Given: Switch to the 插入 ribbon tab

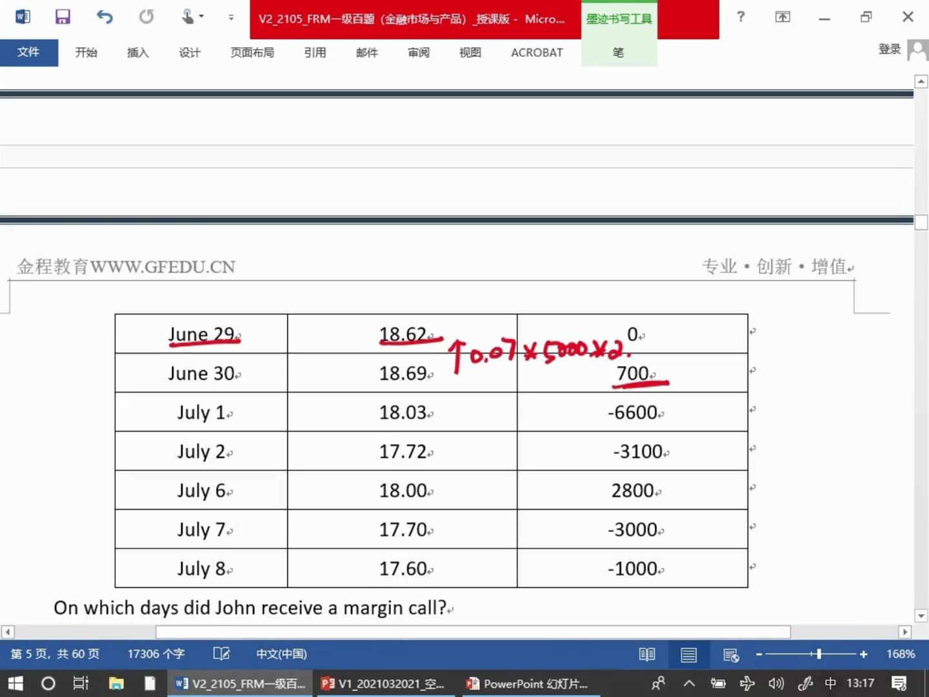Looking at the screenshot, I should (137, 52).
